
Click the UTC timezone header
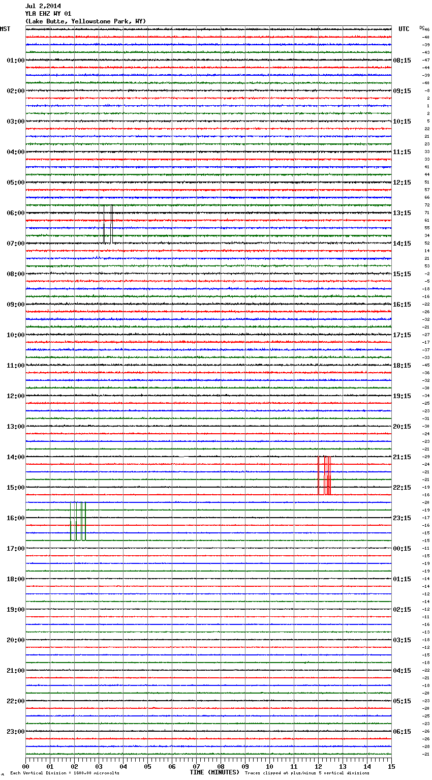pyautogui.click(x=404, y=29)
